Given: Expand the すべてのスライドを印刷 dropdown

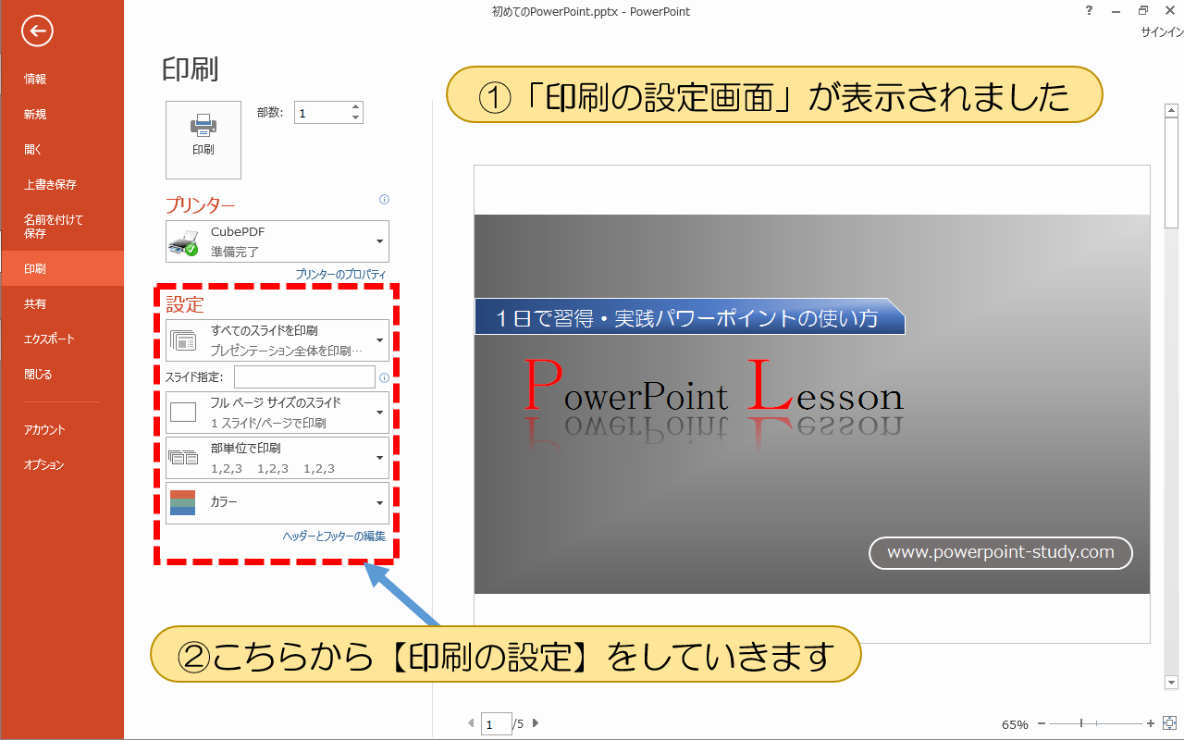Looking at the screenshot, I should pyautogui.click(x=277, y=340).
